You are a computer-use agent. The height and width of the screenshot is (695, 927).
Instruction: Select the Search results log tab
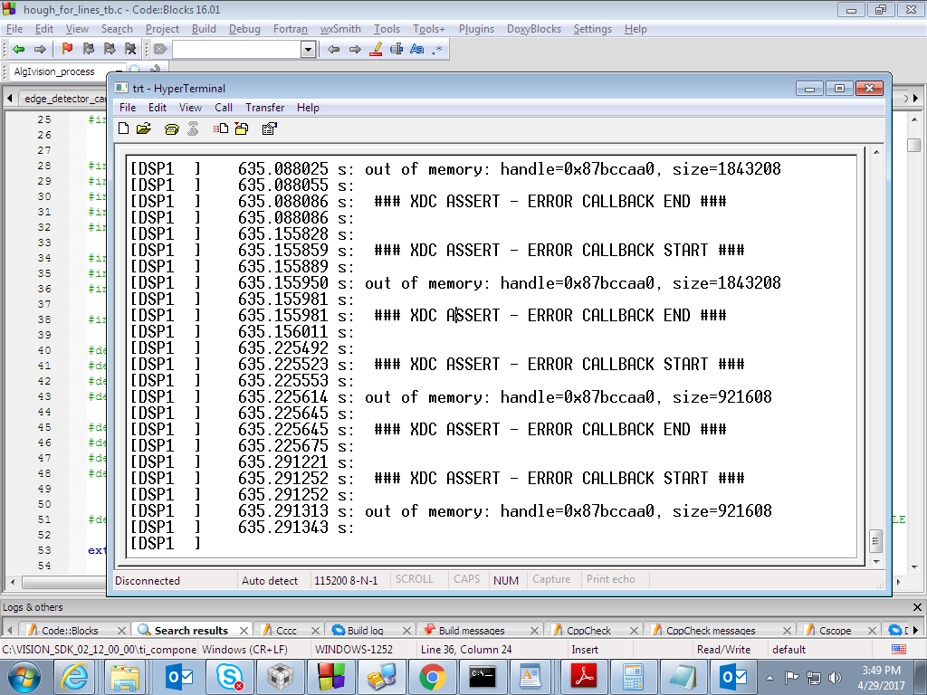pyautogui.click(x=192, y=631)
